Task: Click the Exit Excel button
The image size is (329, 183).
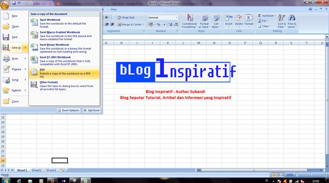Action: [91, 110]
